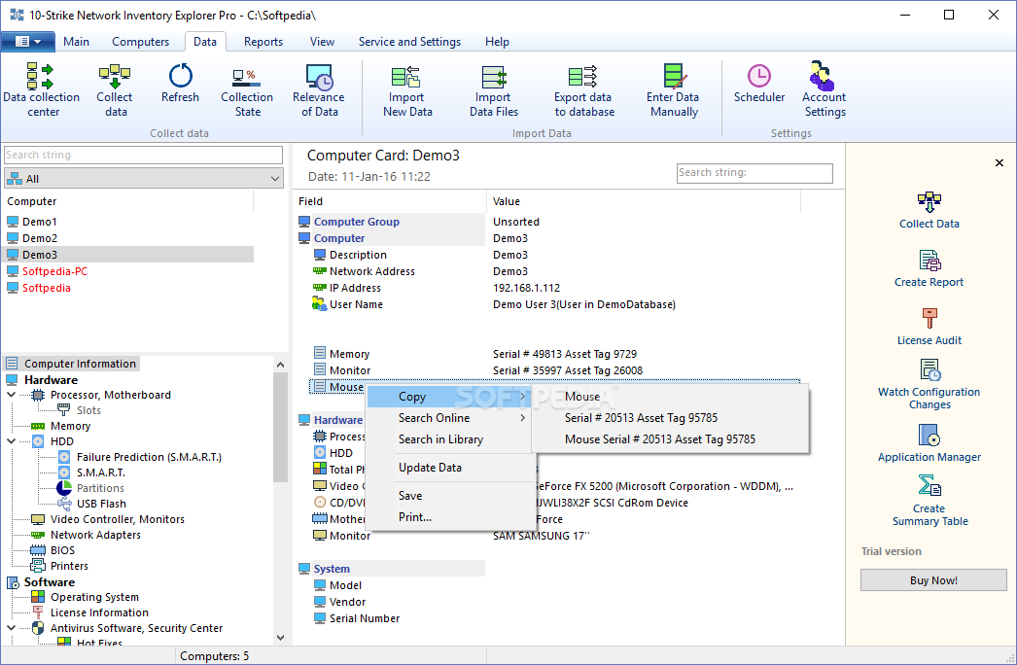Switch to the View tab

click(x=322, y=42)
